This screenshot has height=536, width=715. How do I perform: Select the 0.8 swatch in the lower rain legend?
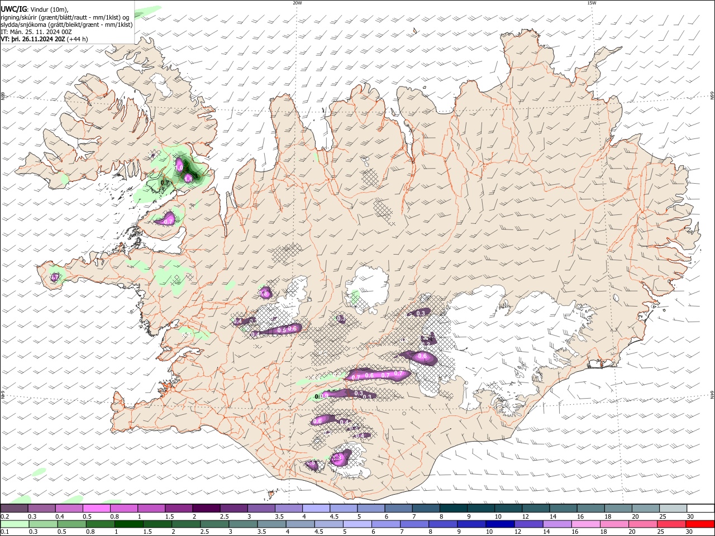pyautogui.click(x=100, y=524)
